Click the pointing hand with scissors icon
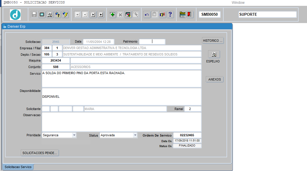This screenshot has width=307, height=171. [163, 15]
